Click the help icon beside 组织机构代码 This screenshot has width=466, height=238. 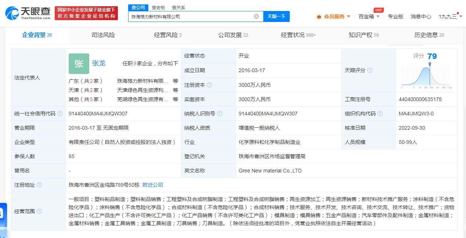pos(380,114)
